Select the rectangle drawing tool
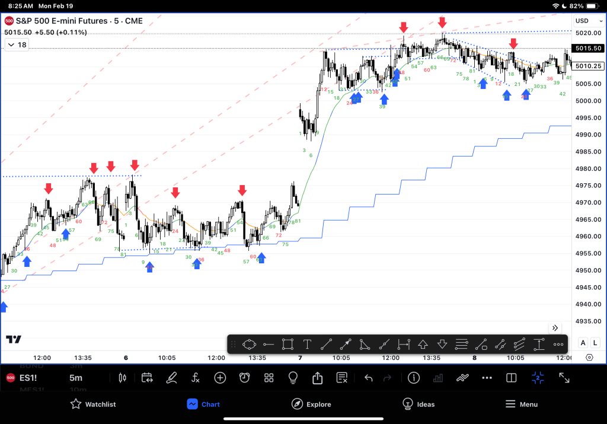The height and width of the screenshot is (424, 607). 287,344
